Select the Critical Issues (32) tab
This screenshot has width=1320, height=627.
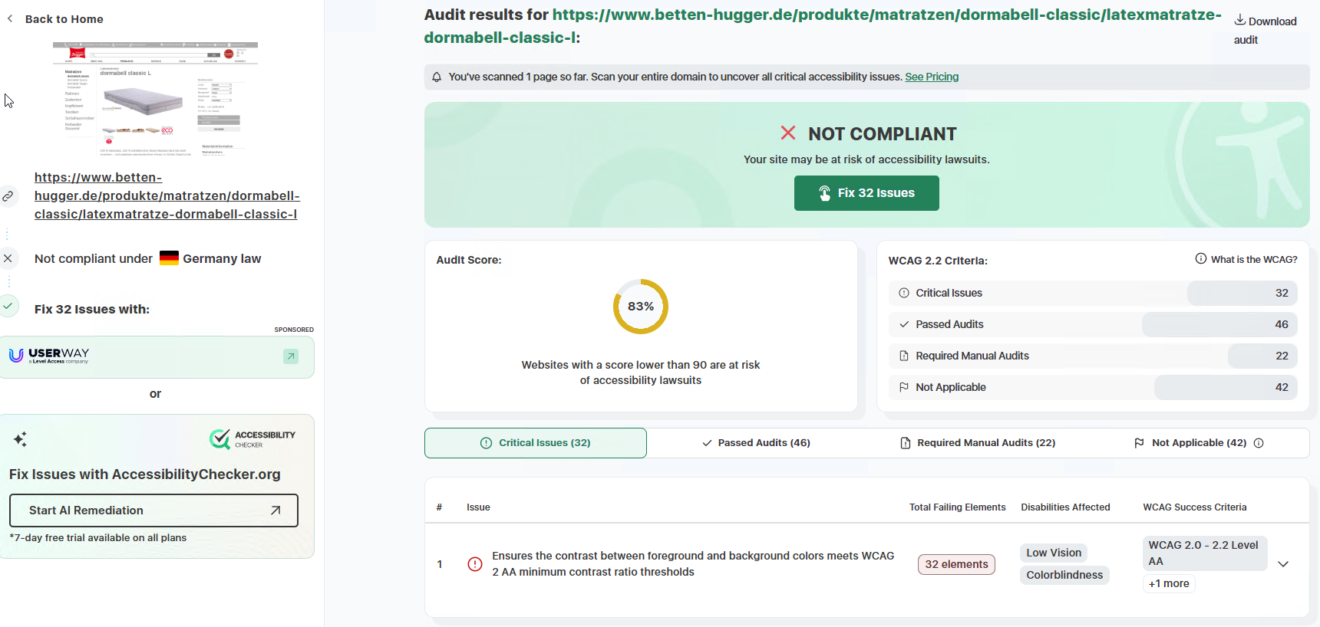(536, 443)
